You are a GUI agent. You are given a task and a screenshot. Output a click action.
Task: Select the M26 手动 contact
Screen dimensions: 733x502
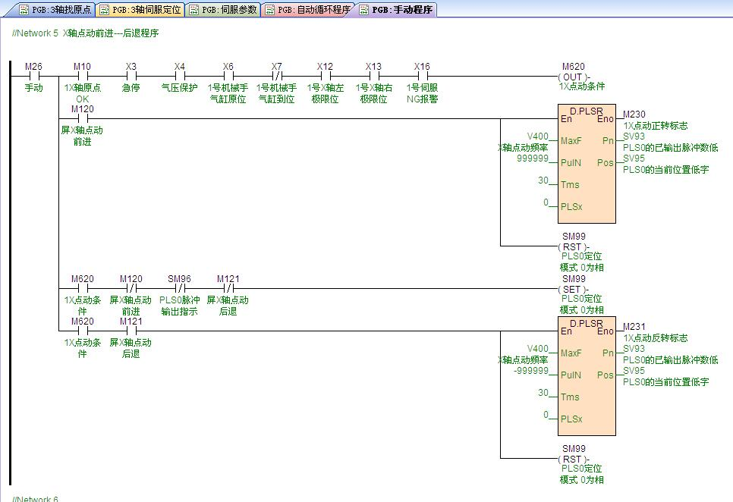(33, 76)
